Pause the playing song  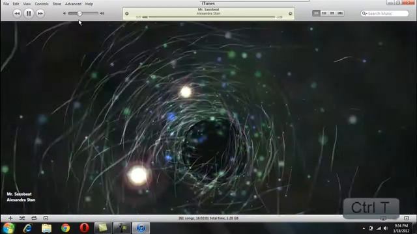(x=29, y=13)
